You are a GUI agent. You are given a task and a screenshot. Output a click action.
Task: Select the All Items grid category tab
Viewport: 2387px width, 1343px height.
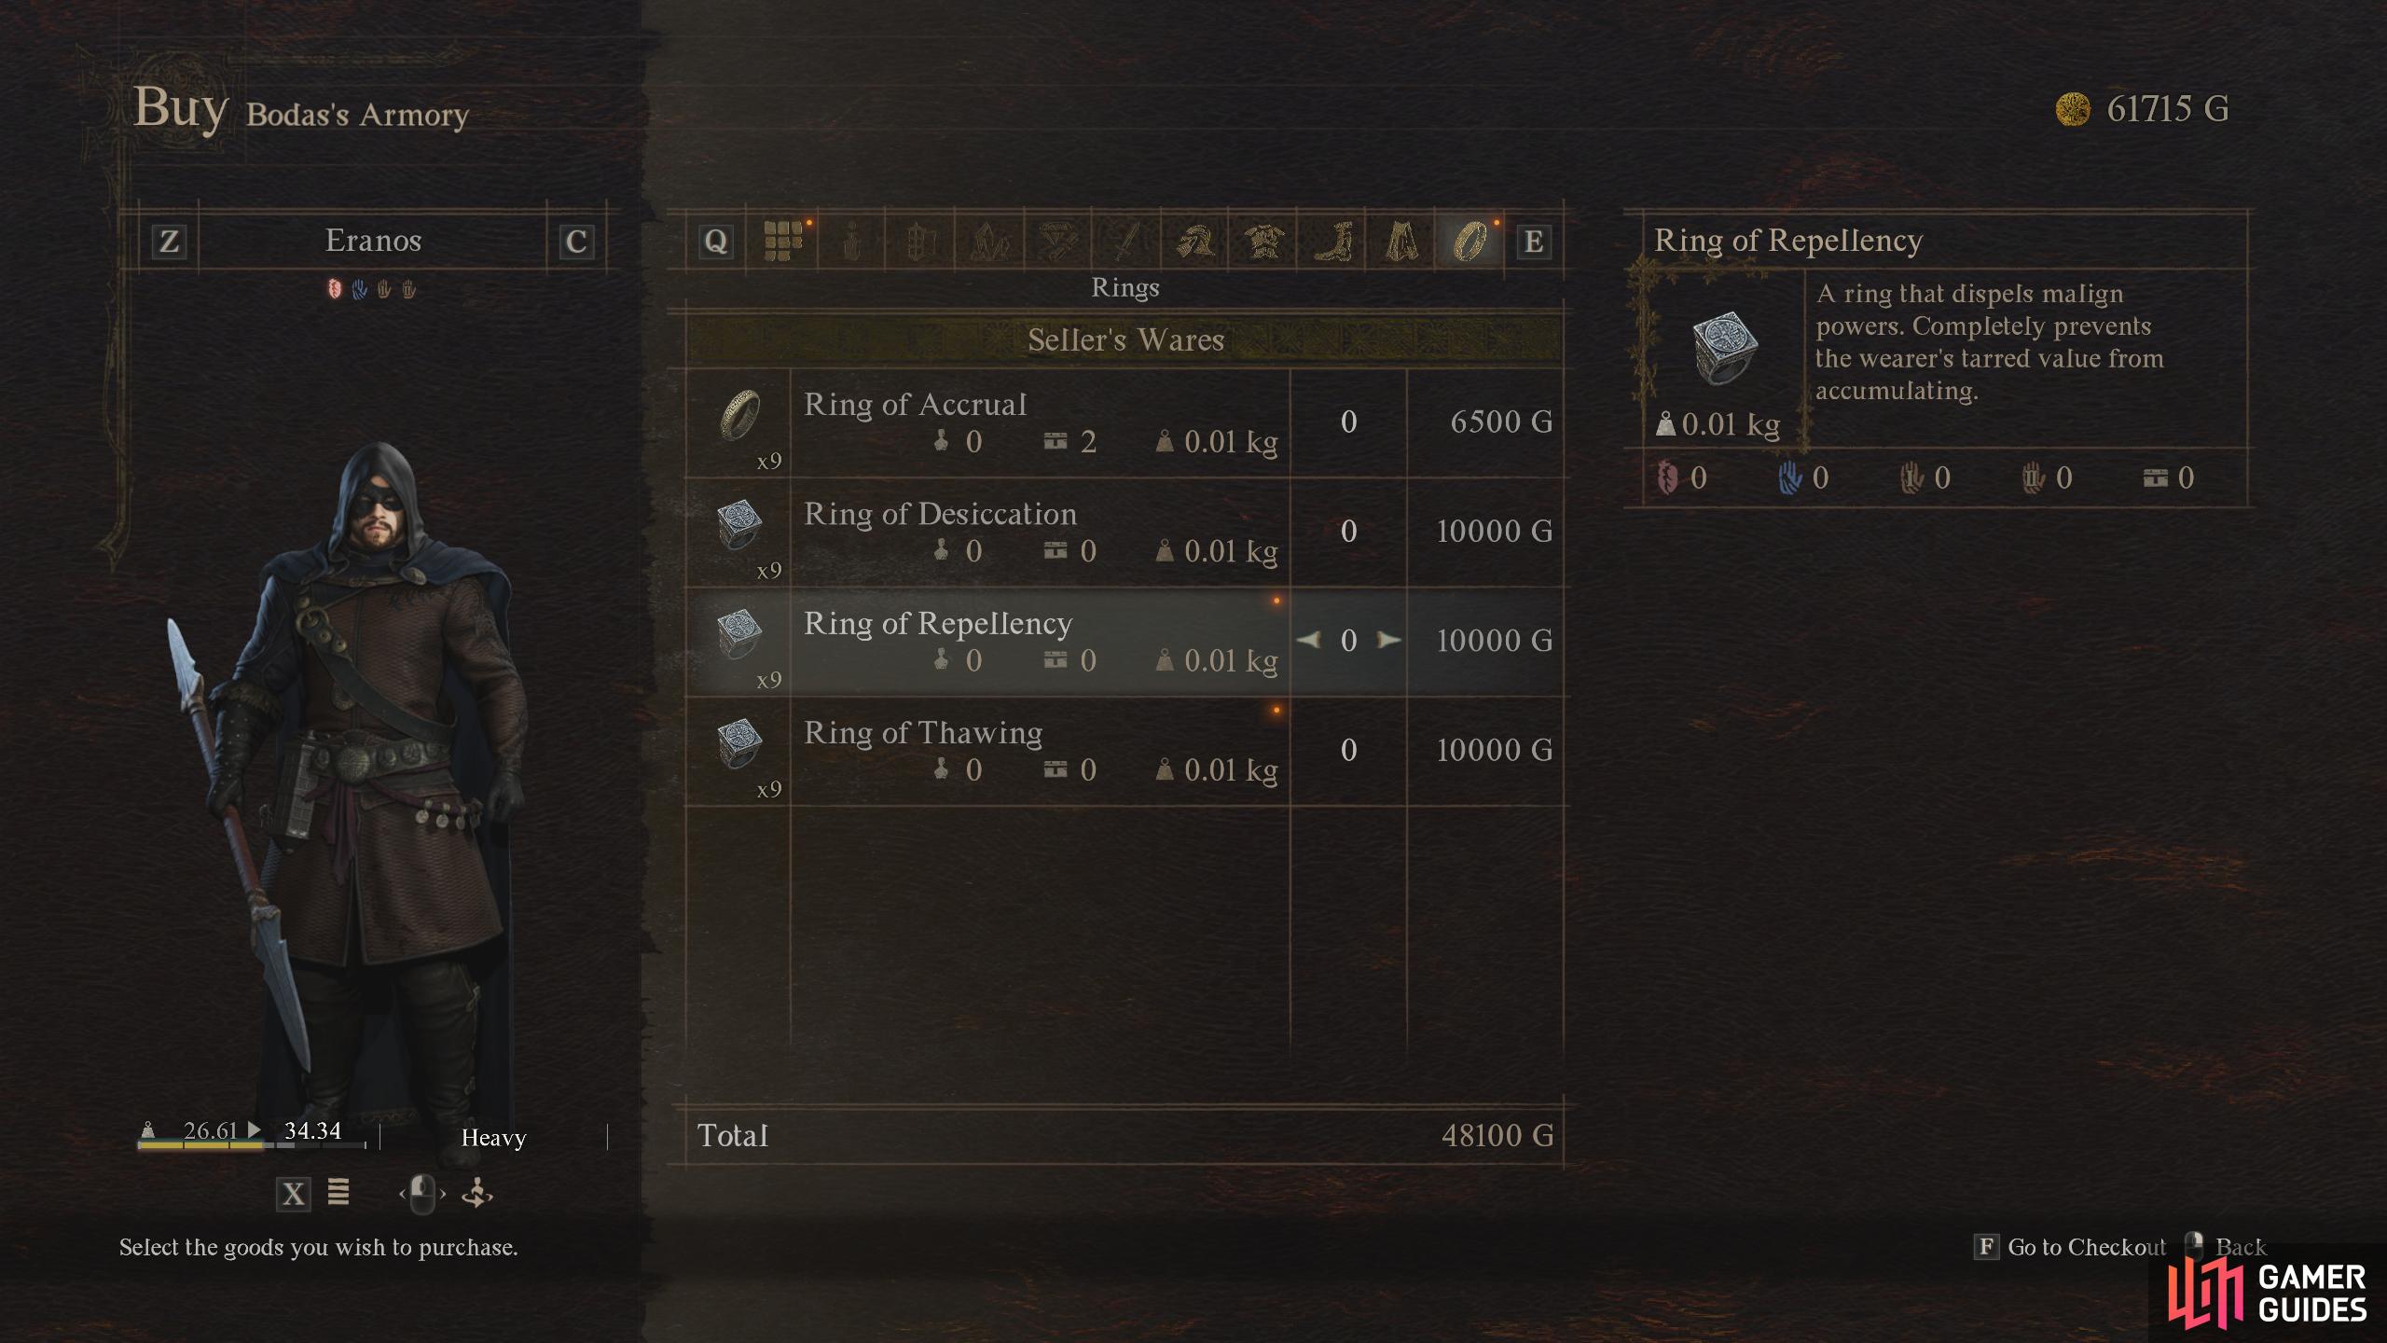[x=783, y=241]
